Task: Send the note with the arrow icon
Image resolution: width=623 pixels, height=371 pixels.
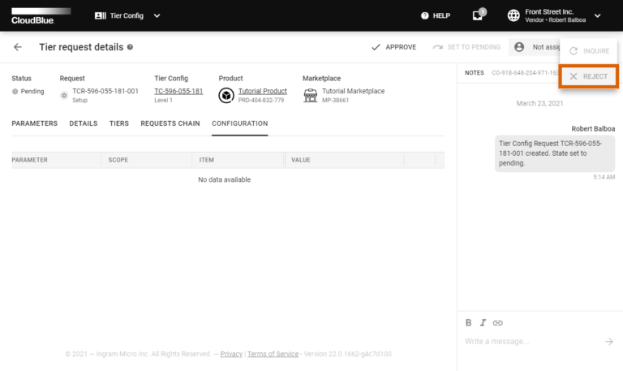Action: pos(609,342)
